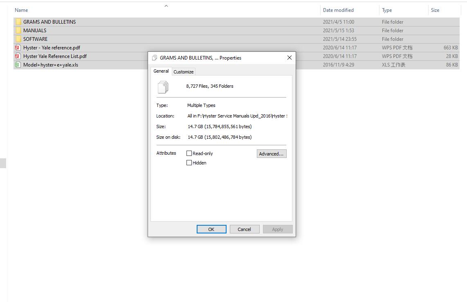Select the Hyster Yale Reference List.pdf name
Image resolution: width=467 pixels, height=302 pixels.
pyautogui.click(x=55, y=56)
